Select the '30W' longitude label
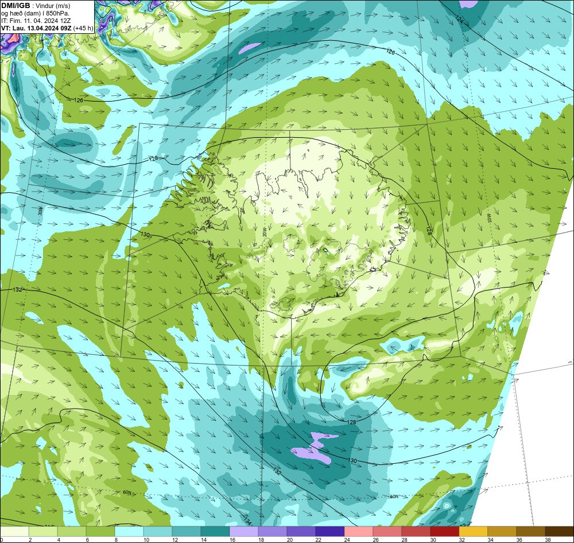Image resolution: width=574 pixels, height=543 pixels. [41, 211]
